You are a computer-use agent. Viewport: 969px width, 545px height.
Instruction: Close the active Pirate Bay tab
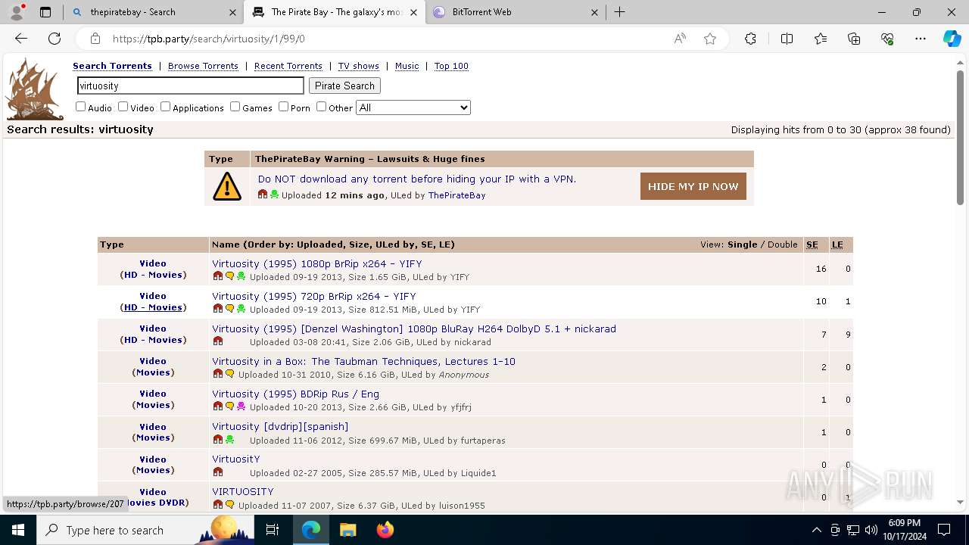[x=413, y=12]
